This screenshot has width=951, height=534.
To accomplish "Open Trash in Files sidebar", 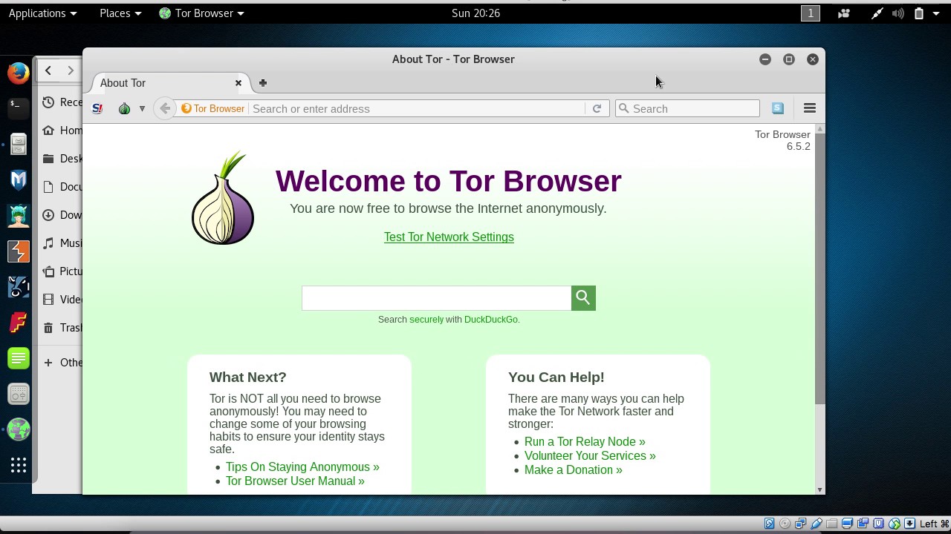I will (62, 327).
